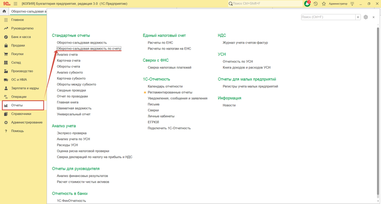Open Карточка счета report
This screenshot has height=204, width=381.
pyautogui.click(x=69, y=60)
